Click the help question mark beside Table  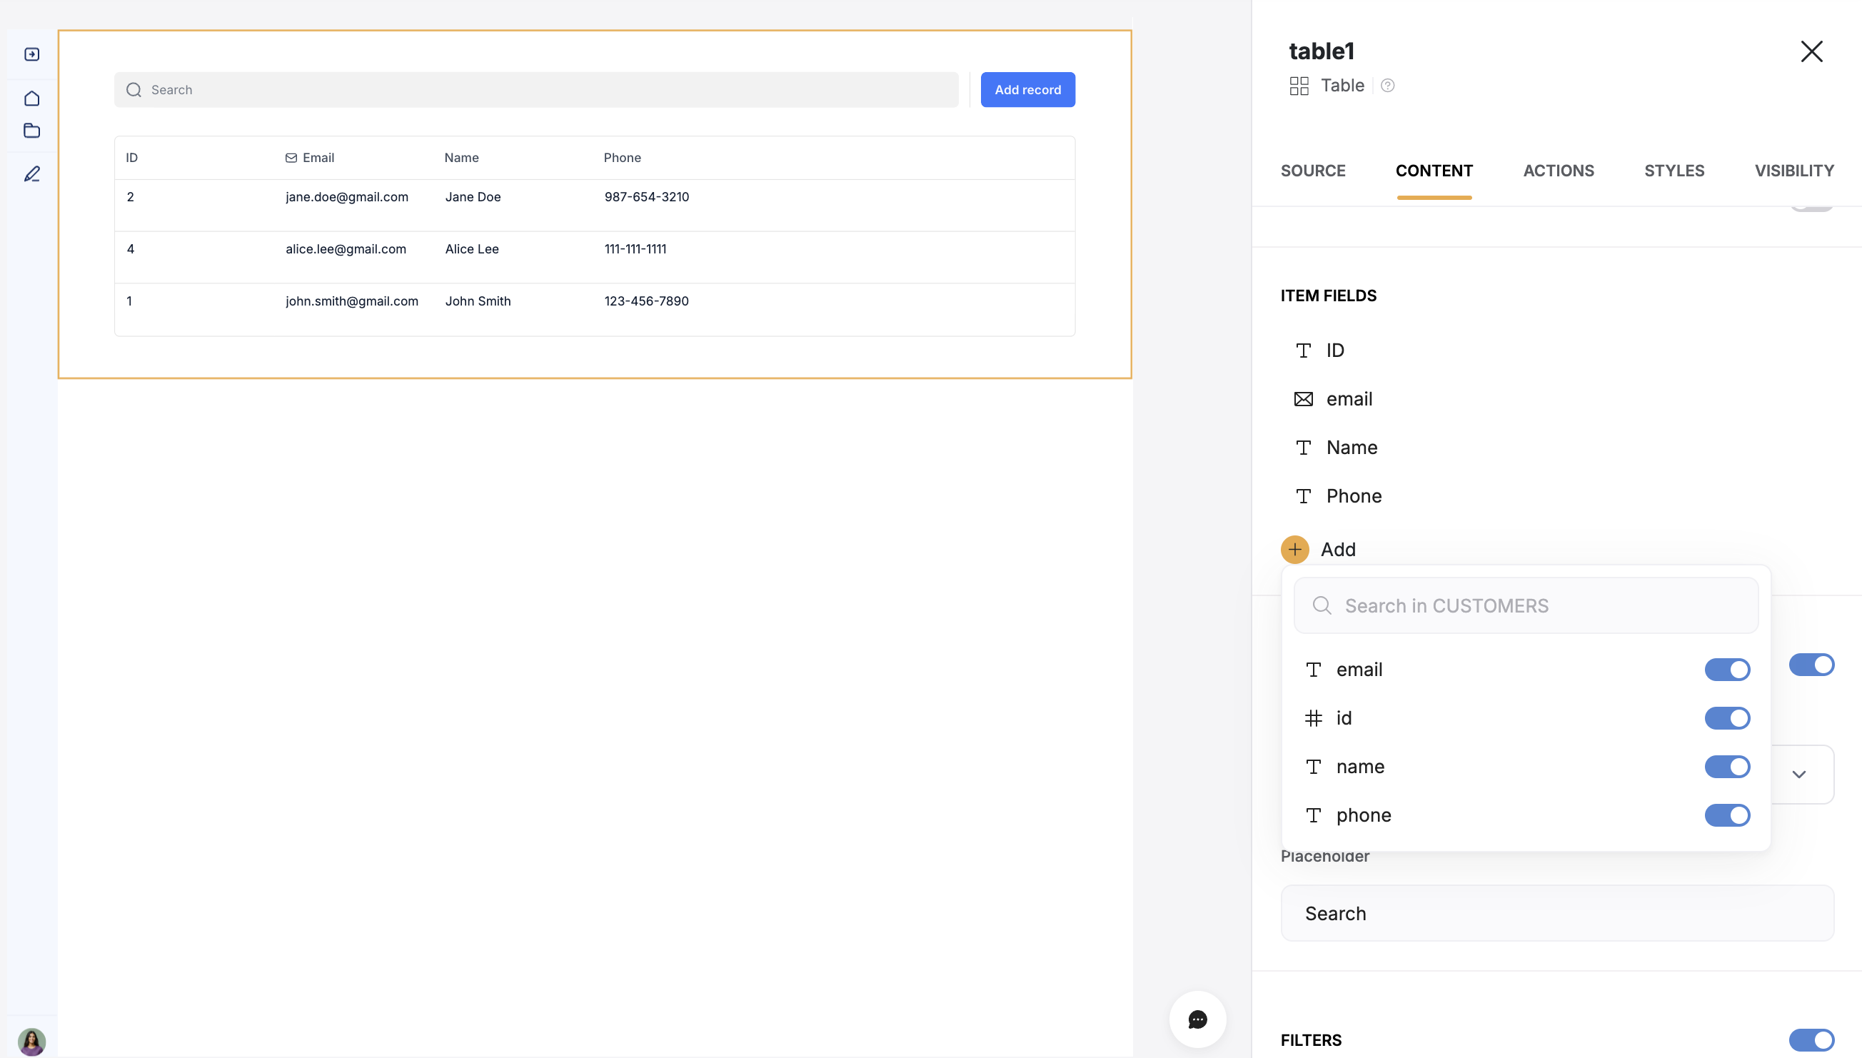coord(1388,86)
